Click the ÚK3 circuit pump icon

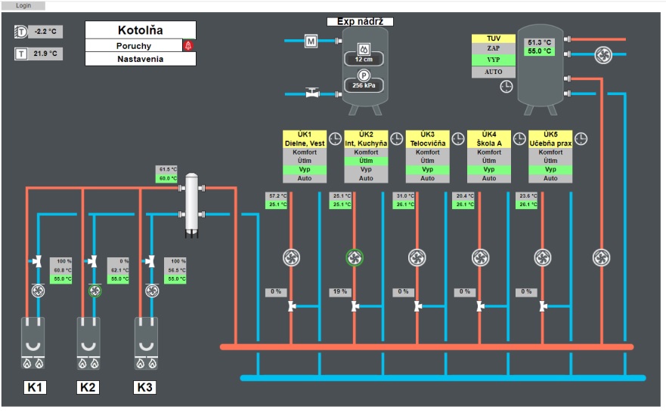click(x=417, y=258)
